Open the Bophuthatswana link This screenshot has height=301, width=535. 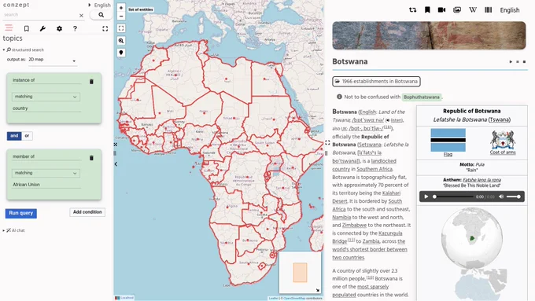click(x=422, y=97)
